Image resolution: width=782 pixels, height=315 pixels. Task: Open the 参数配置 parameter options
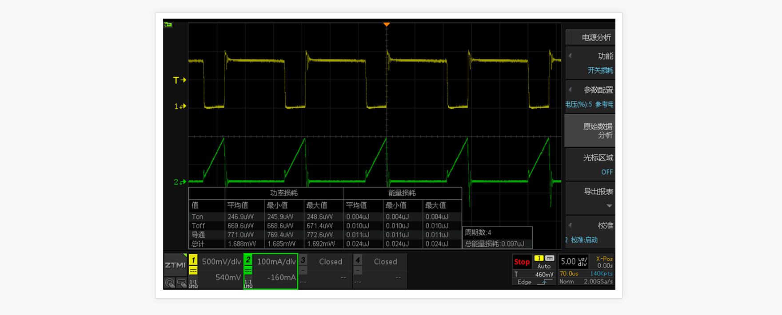click(x=590, y=97)
